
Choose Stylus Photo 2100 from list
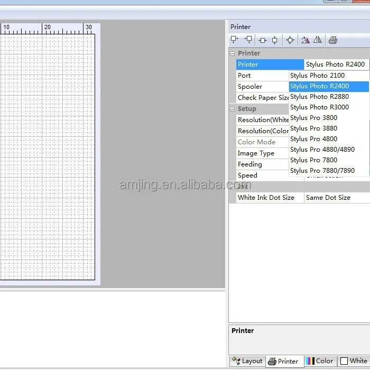pyautogui.click(x=329, y=76)
